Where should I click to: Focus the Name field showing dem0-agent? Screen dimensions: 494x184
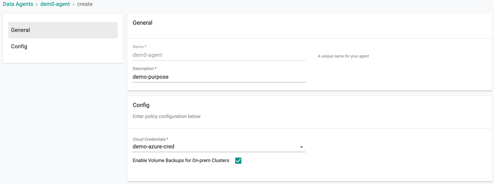click(219, 55)
